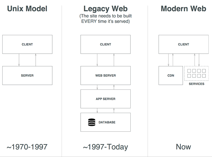Select the Unix Model CLIENT box

click(x=27, y=44)
